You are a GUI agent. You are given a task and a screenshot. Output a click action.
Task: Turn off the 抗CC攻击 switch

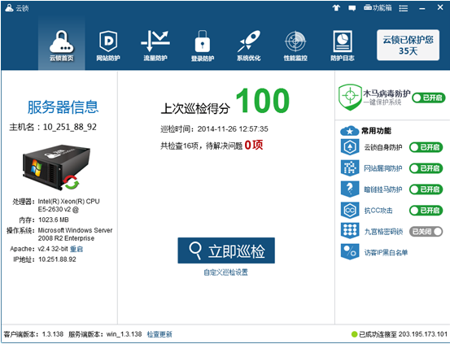coord(426,211)
